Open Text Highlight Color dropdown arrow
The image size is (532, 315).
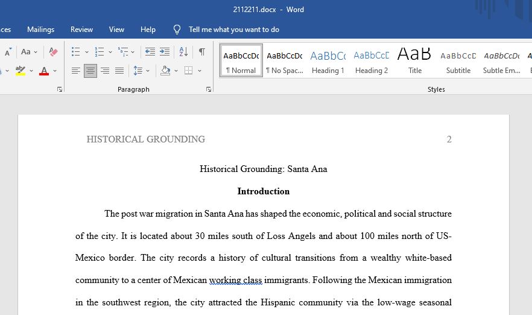(31, 71)
